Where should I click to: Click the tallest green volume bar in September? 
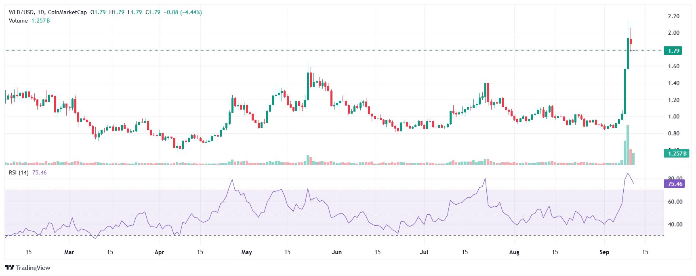coord(628,145)
